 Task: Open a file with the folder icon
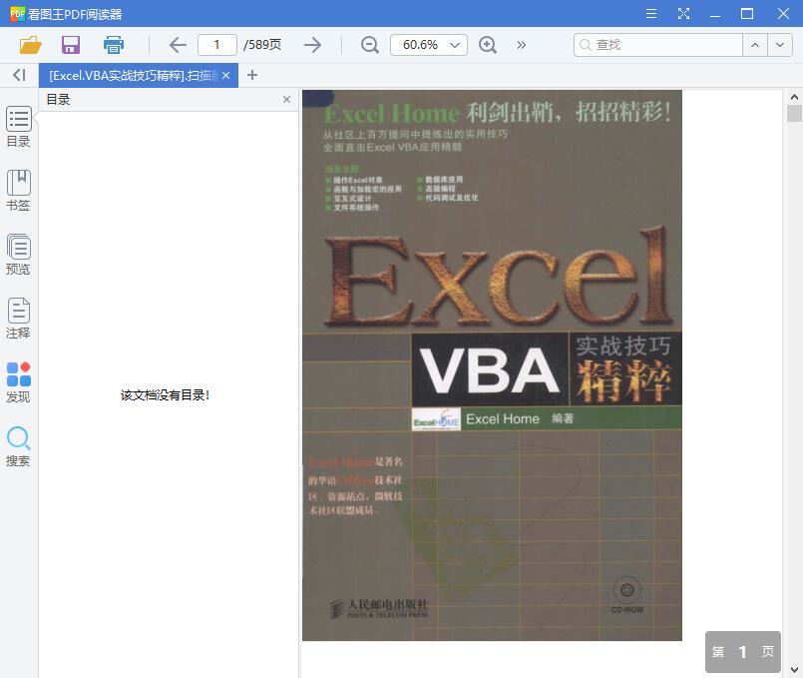[x=30, y=45]
